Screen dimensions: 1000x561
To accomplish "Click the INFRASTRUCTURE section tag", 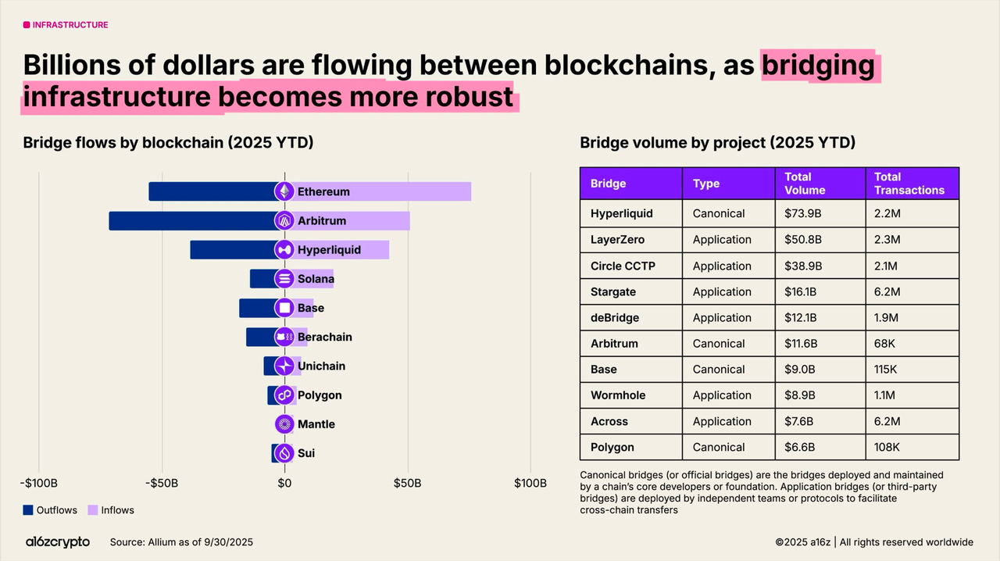I will (66, 25).
